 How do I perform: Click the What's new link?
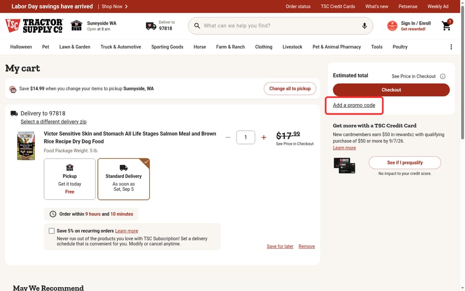(377, 6)
